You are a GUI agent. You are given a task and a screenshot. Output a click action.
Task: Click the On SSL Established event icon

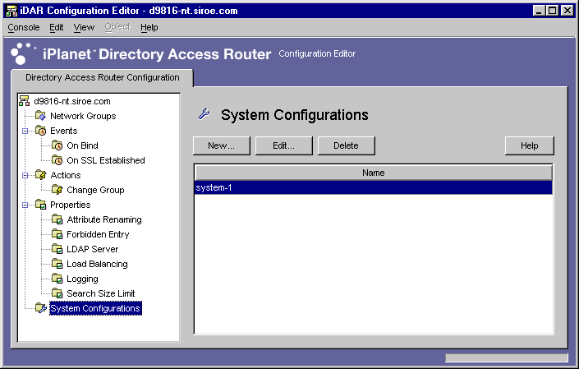pyautogui.click(x=57, y=160)
